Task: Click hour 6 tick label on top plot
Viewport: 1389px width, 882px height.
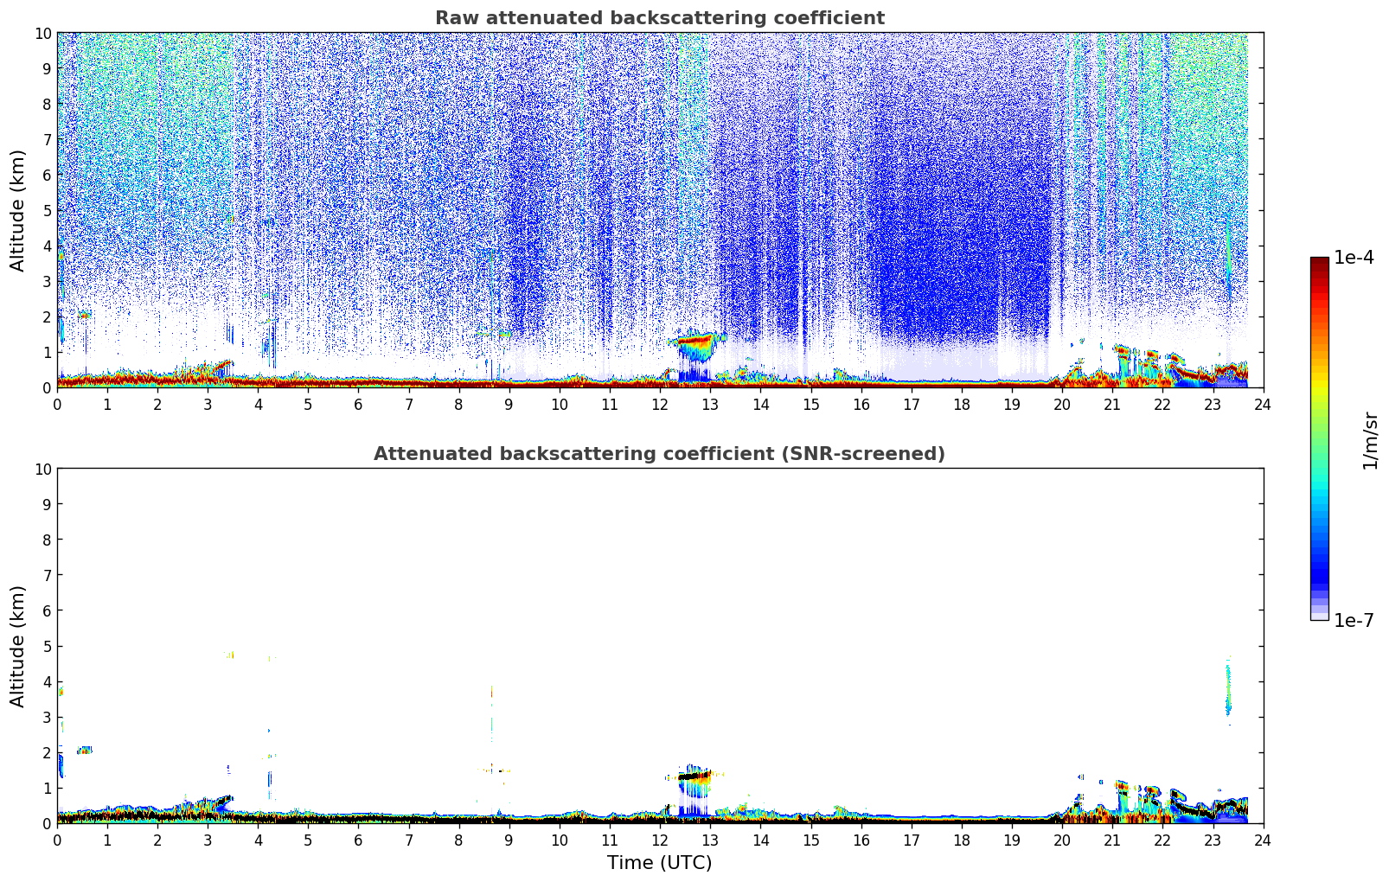Action: (359, 404)
